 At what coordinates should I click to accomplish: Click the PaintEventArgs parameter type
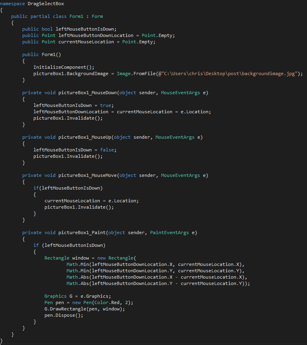(x=170, y=233)
